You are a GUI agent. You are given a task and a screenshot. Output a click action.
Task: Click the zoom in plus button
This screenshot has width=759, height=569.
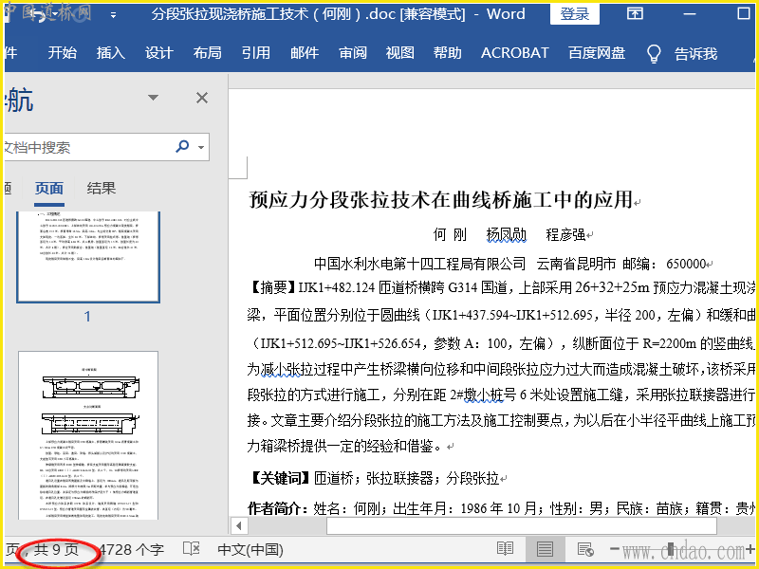750,549
